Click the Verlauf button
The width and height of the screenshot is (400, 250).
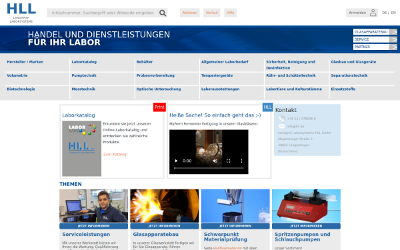[x=212, y=13]
